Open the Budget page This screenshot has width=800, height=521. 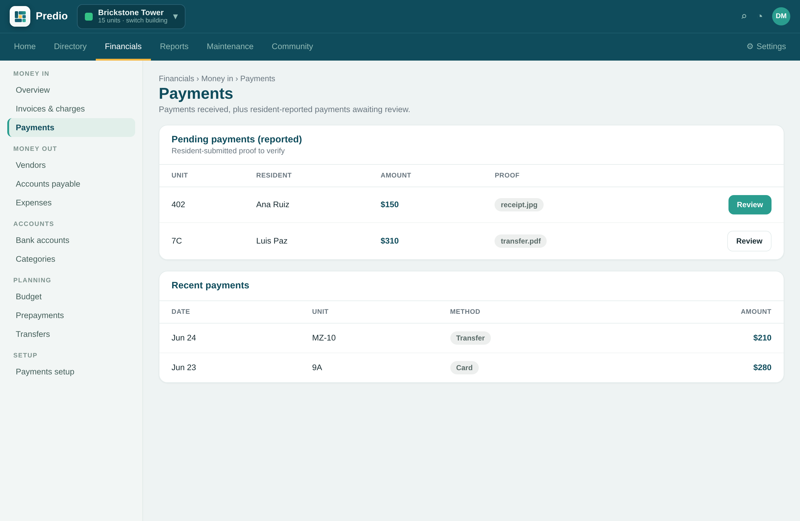(71, 297)
